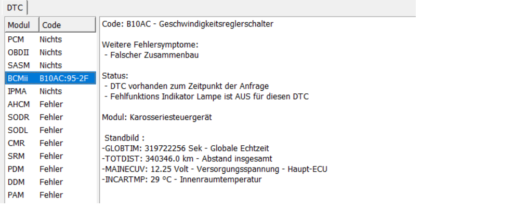Select the IPMA module row
This screenshot has width=526, height=223.
tap(50, 91)
